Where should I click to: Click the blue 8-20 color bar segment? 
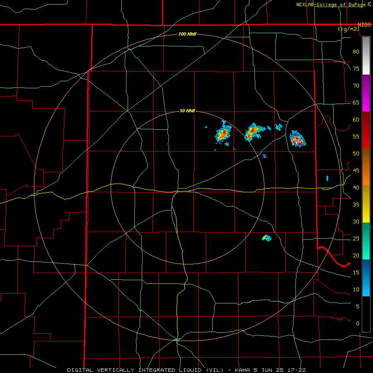(366, 278)
